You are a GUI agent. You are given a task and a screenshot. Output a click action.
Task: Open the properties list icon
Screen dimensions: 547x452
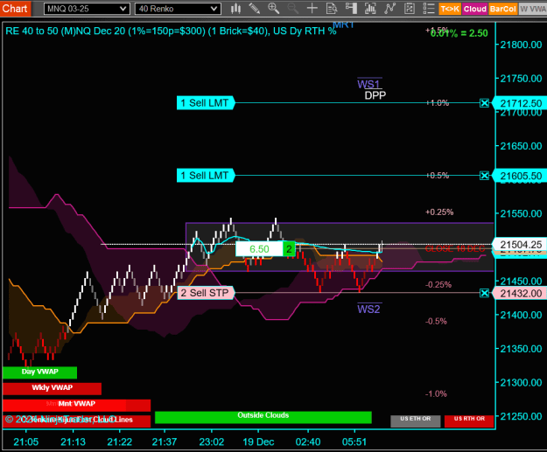coord(428,9)
